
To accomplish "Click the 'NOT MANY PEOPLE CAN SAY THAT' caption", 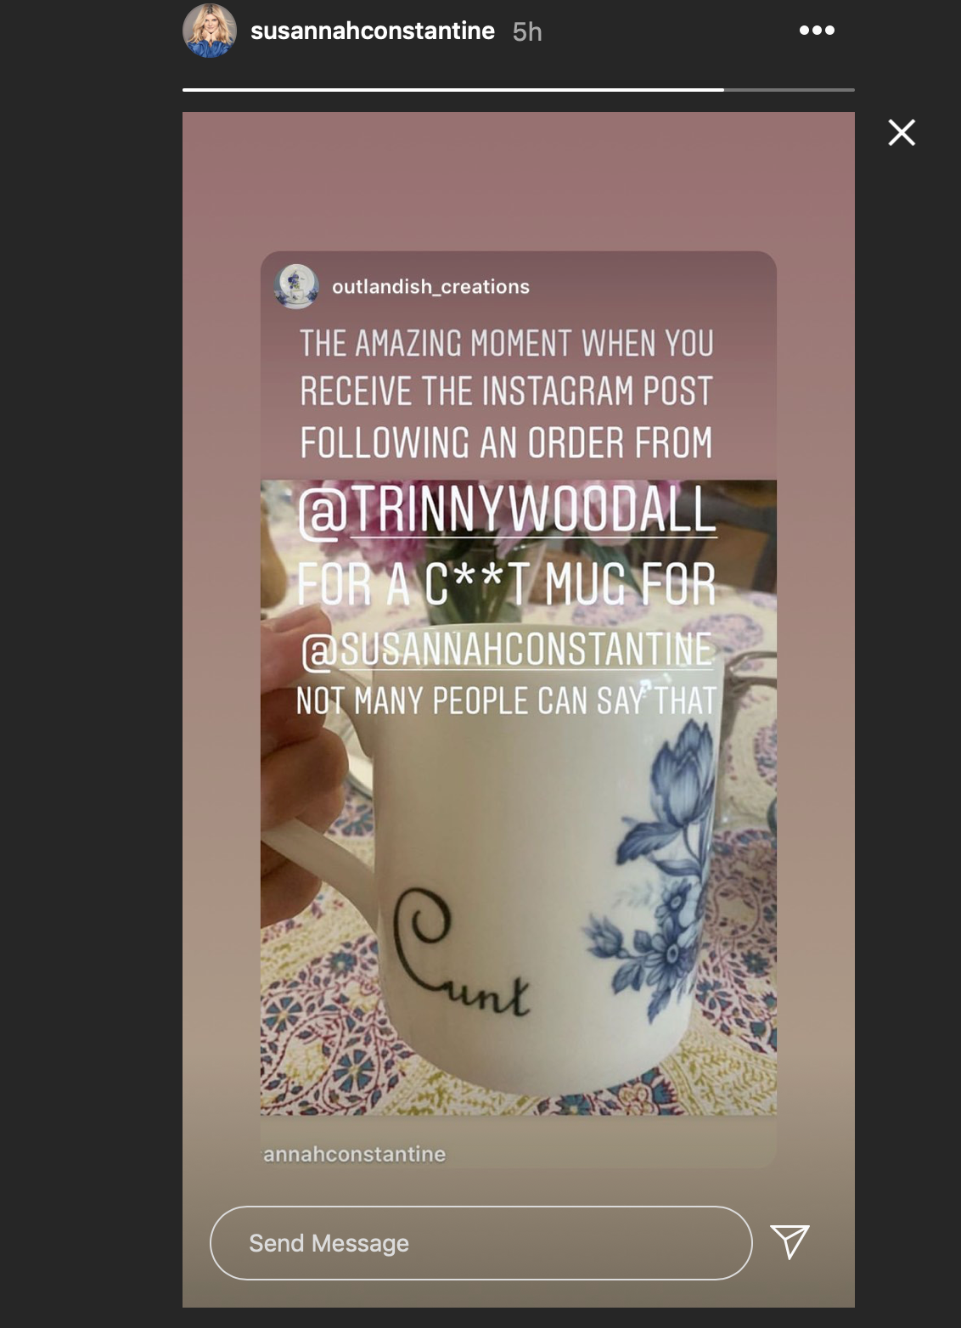I will click(x=506, y=701).
